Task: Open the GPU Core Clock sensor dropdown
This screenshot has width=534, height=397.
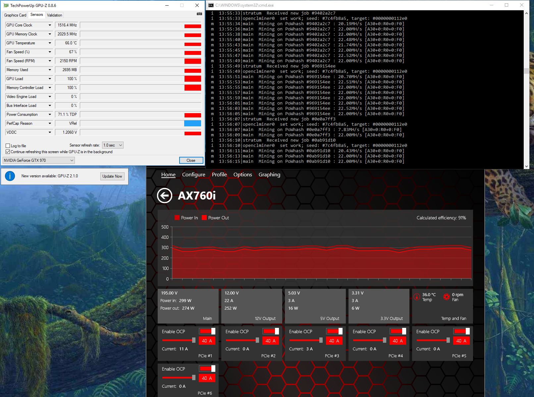Action: (x=50, y=25)
